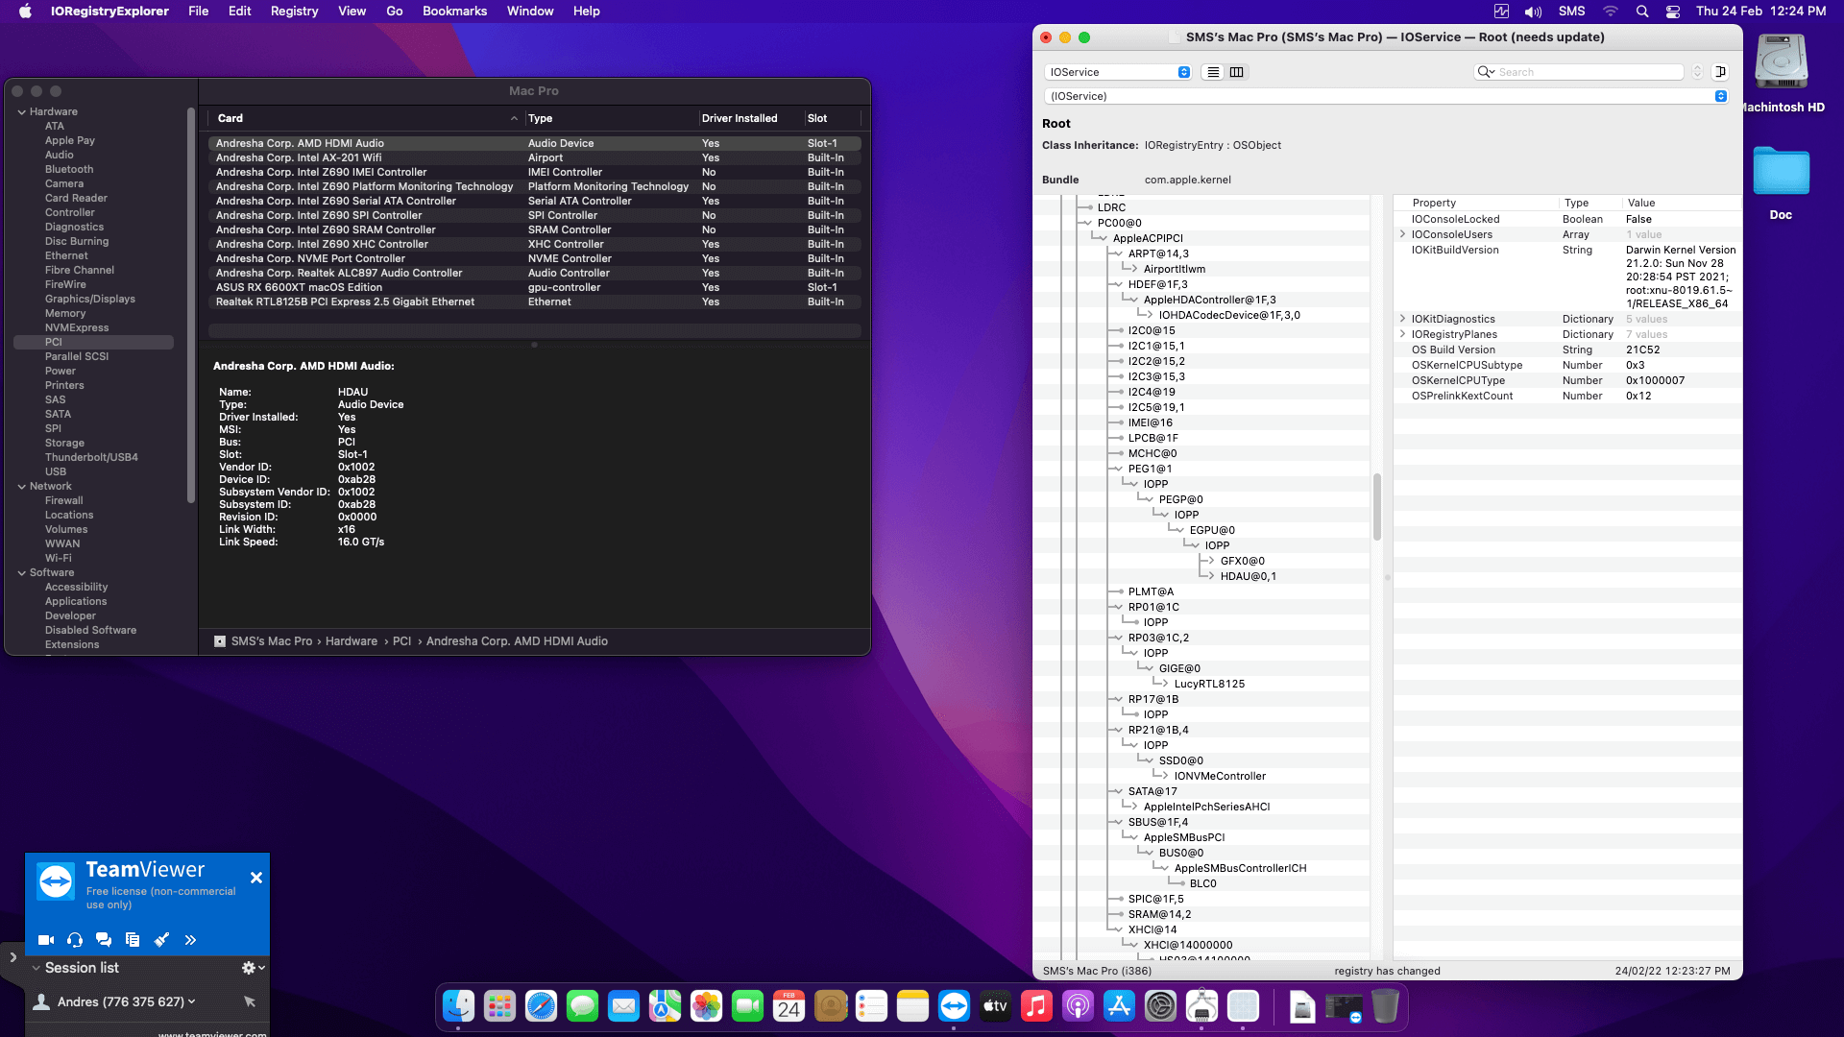Click the remote control pointer icon beside Andres
1844x1037 pixels.
250,1001
